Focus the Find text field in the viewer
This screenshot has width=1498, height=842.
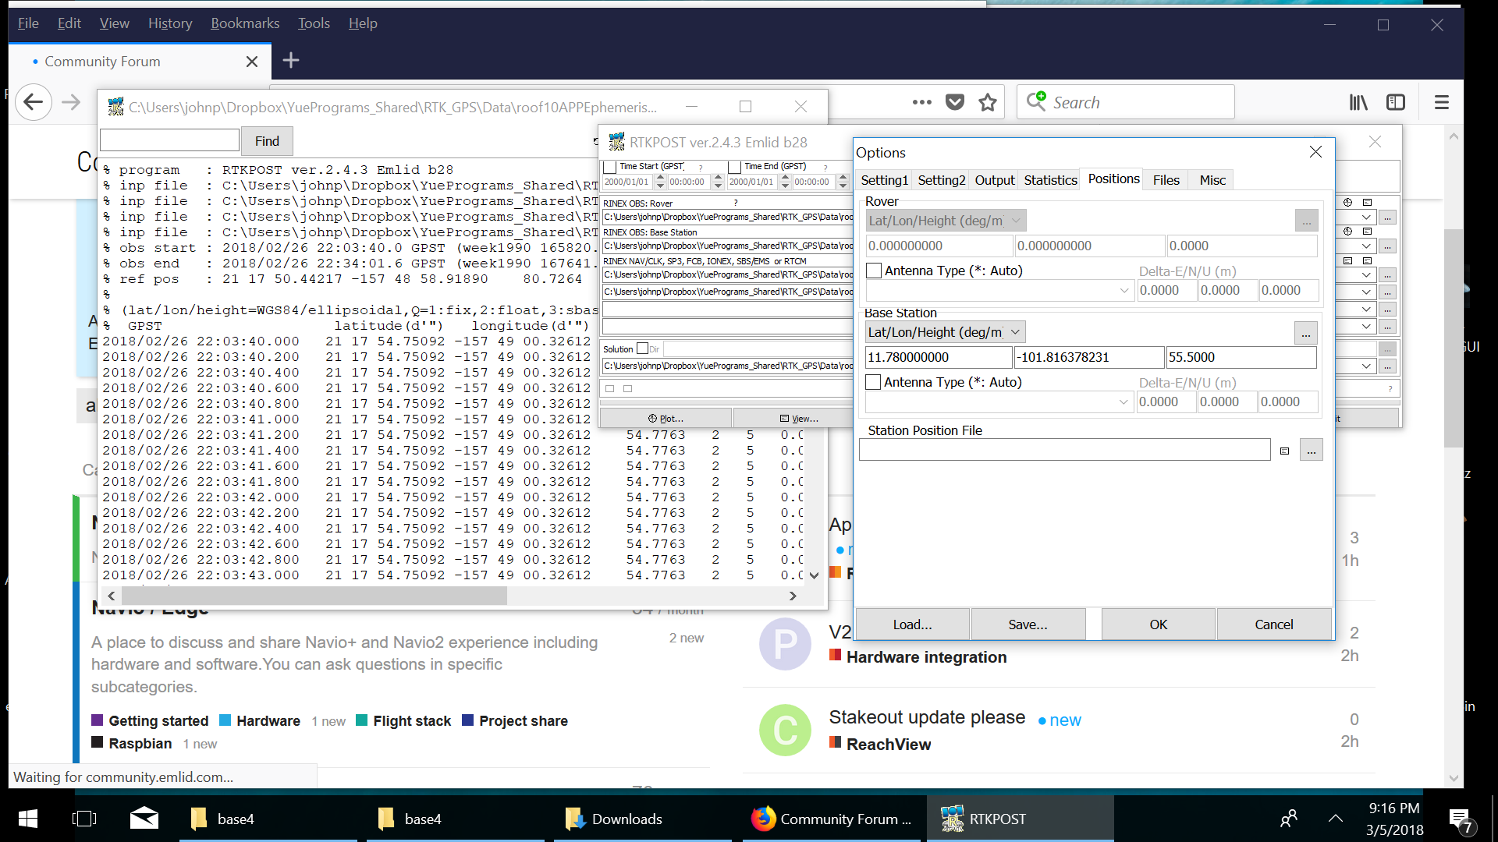click(x=169, y=140)
